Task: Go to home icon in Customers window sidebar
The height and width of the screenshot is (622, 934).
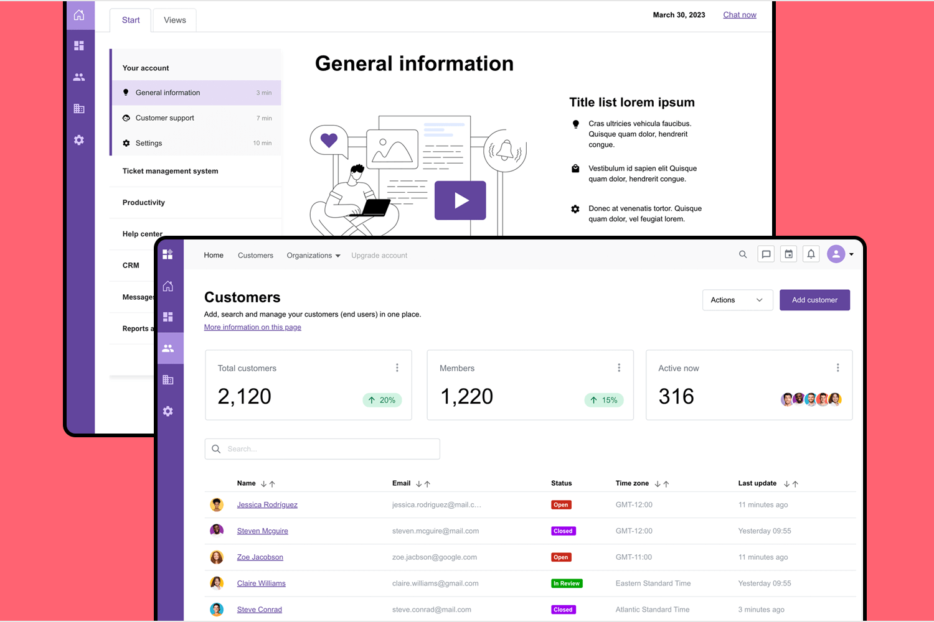Action: click(x=168, y=286)
